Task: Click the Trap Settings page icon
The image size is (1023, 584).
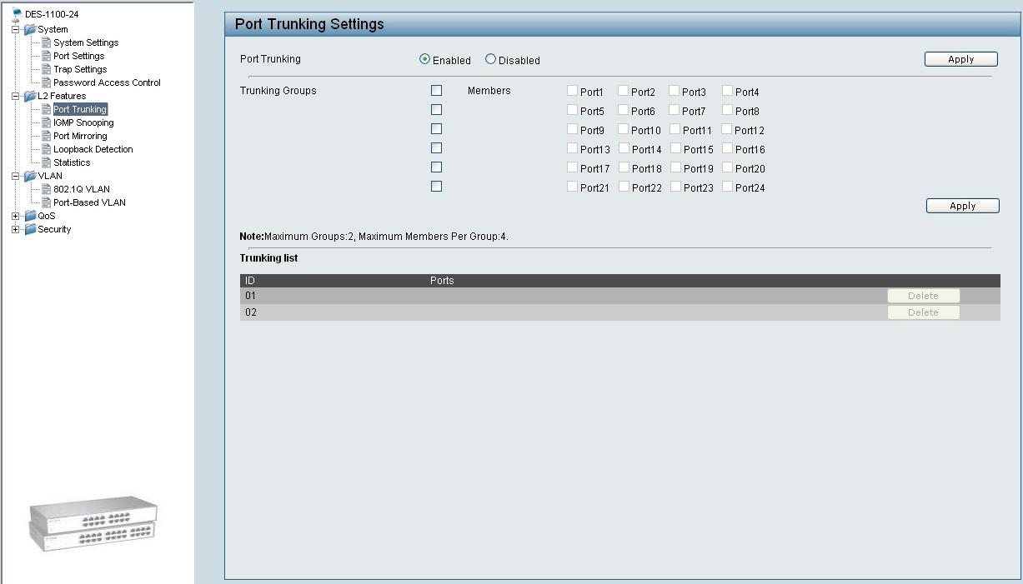Action: [47, 69]
